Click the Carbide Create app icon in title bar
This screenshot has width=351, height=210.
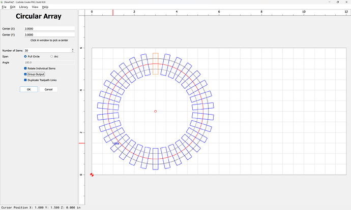(2, 2)
